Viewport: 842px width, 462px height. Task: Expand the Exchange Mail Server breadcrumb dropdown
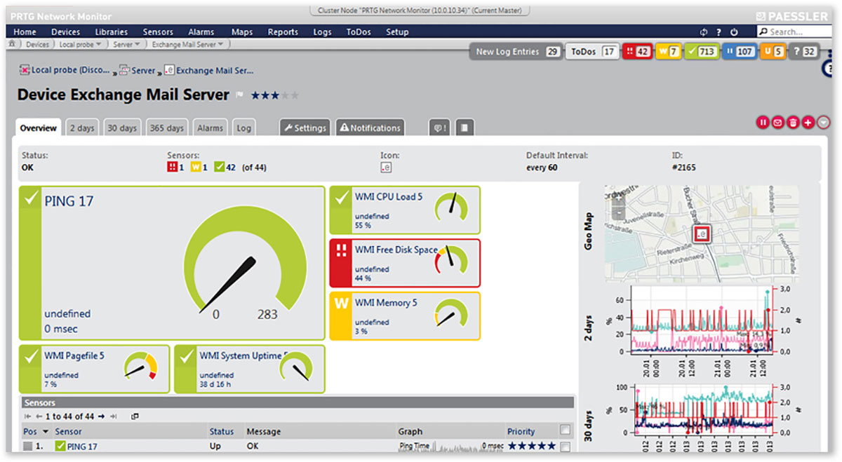point(221,44)
